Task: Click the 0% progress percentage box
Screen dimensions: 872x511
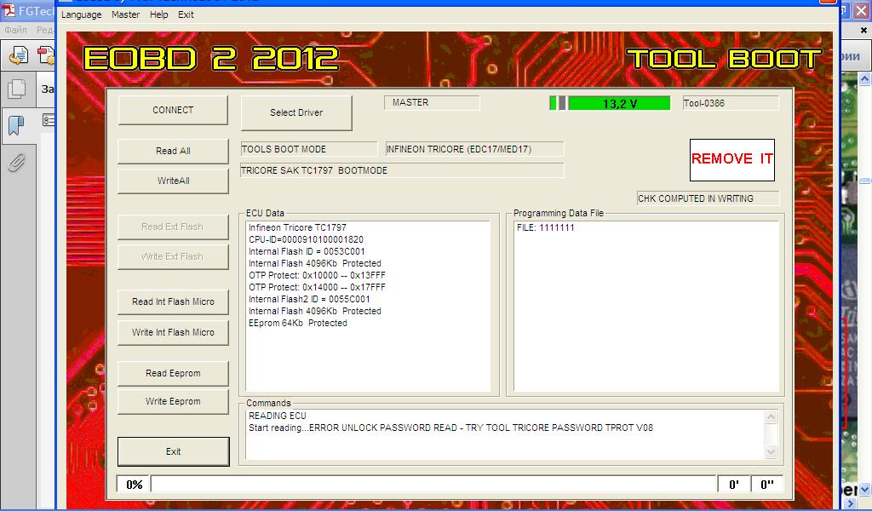Action: [134, 485]
